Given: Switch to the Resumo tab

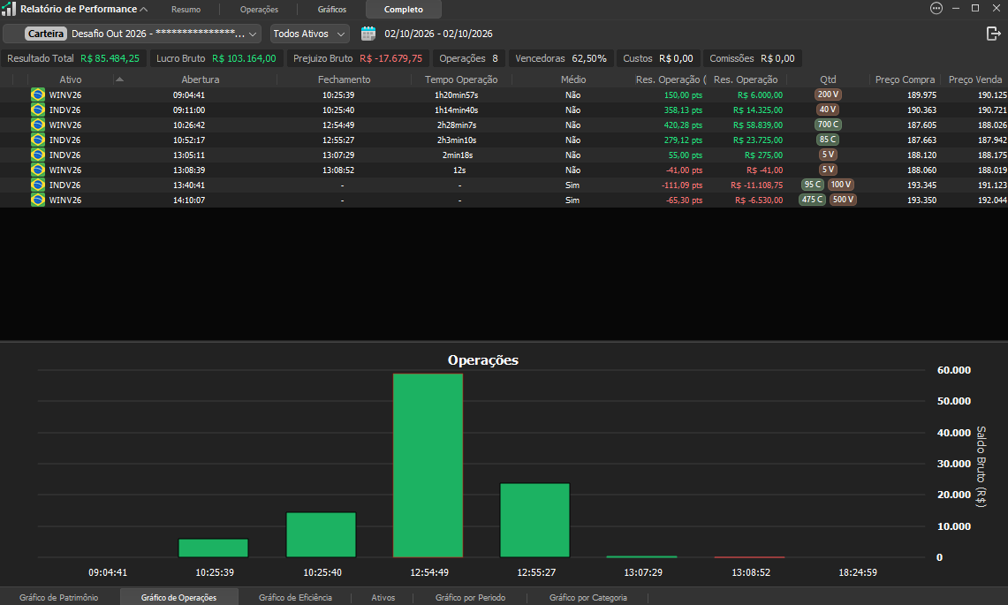Looking at the screenshot, I should click(x=186, y=10).
